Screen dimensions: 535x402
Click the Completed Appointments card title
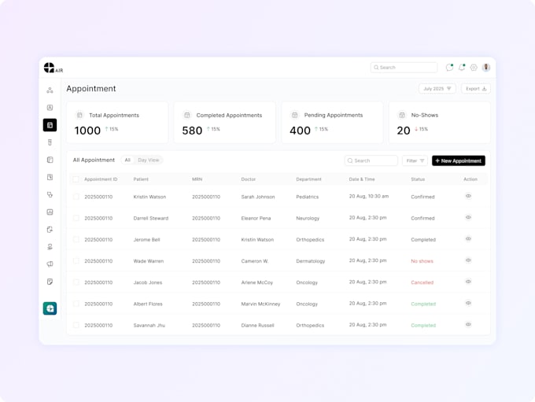point(229,116)
